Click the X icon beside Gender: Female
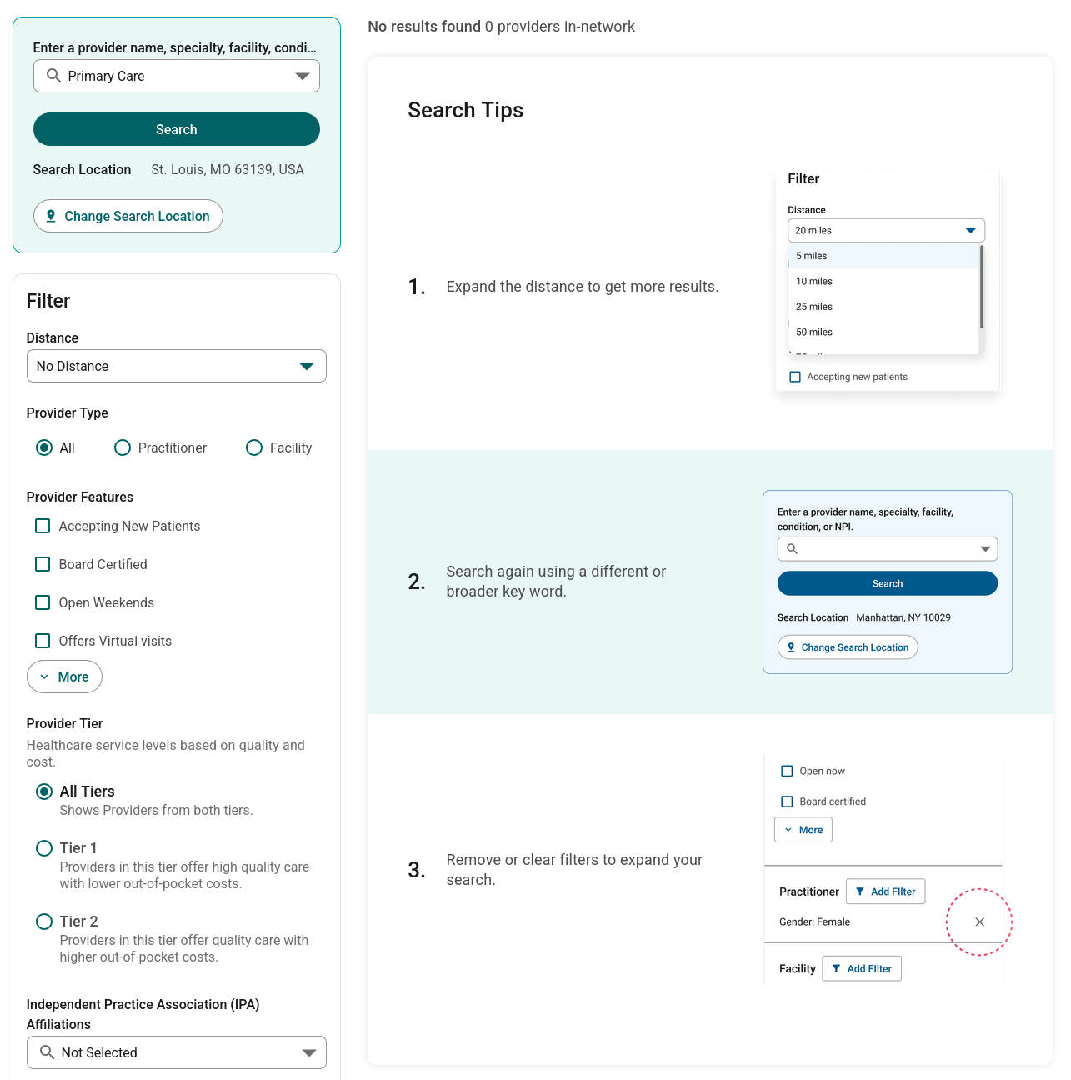This screenshot has height=1080, width=1071. click(979, 922)
